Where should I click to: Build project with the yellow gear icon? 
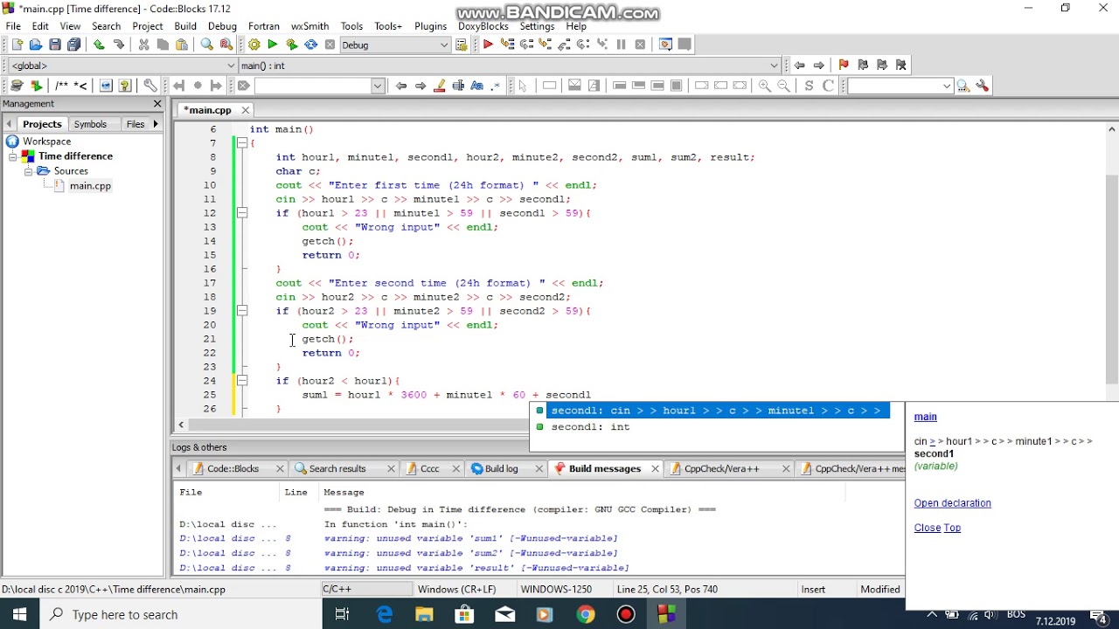[254, 45]
